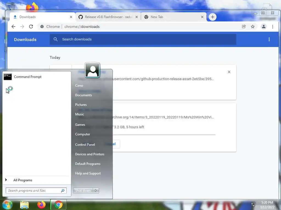The width and height of the screenshot is (281, 210).
Task: Click the archive.org download URL link
Action: pos(163,117)
